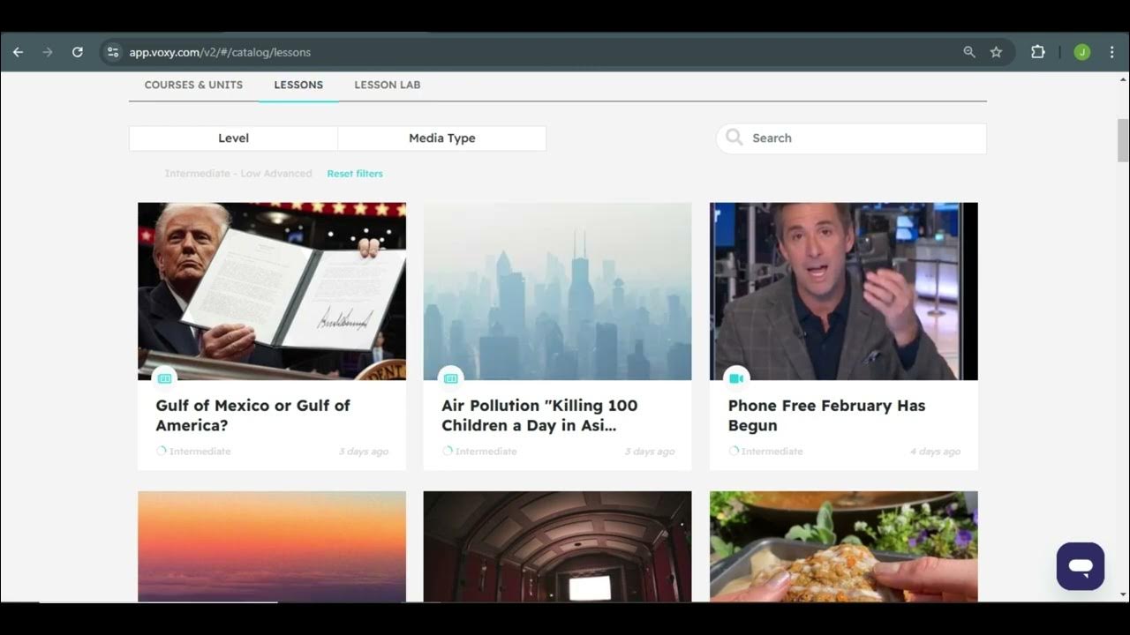The width and height of the screenshot is (1130, 635).
Task: Click Intermediate label on Gulf of Mexico card
Action: tap(200, 452)
